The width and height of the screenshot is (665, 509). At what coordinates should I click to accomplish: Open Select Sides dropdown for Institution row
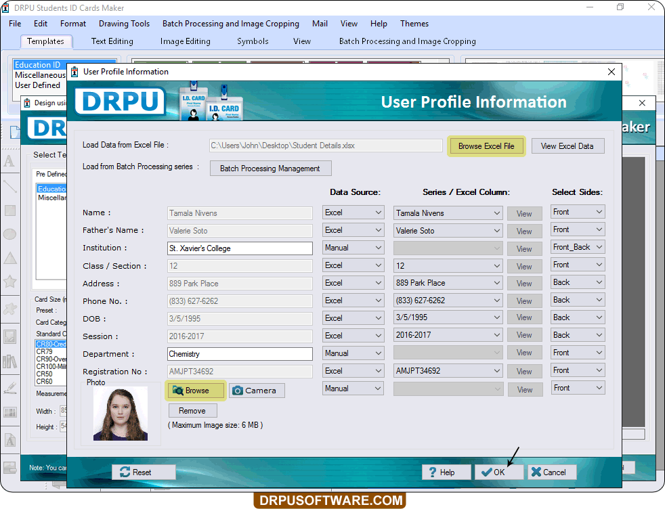click(578, 246)
